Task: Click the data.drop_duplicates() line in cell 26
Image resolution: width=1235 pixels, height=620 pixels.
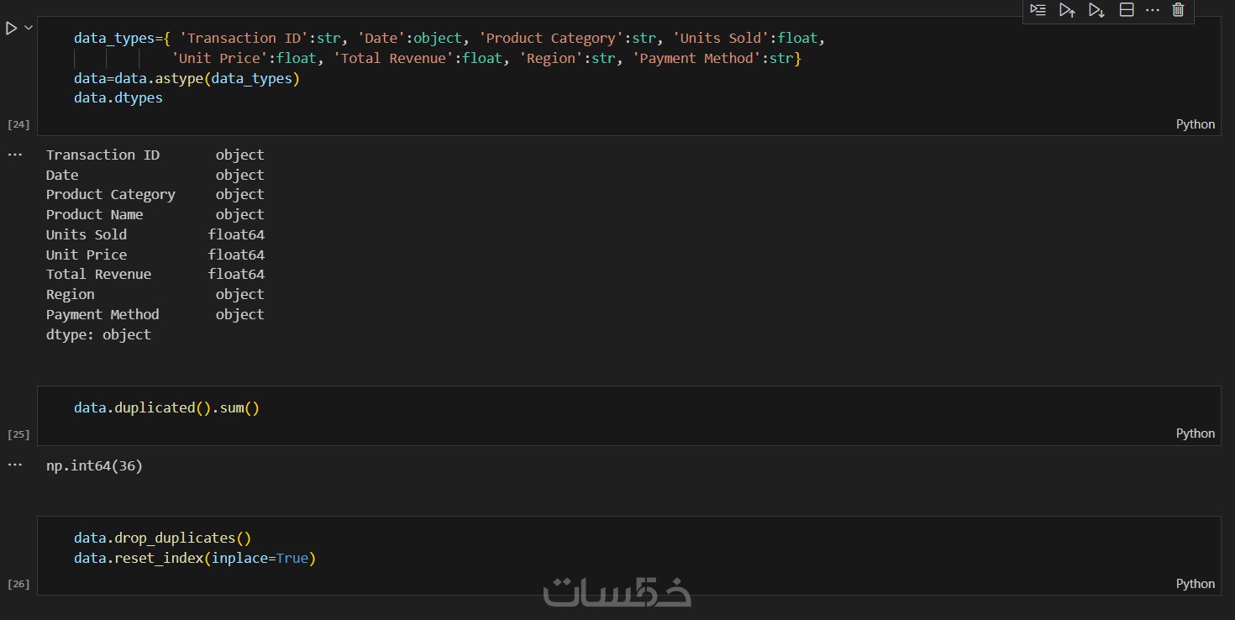Action: coord(163,539)
